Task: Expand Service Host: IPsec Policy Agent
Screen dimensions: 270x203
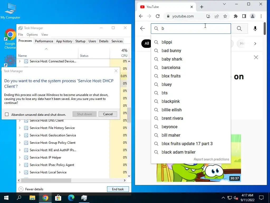Action: [x=20, y=165]
